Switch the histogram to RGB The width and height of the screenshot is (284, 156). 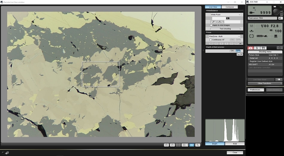234,144
